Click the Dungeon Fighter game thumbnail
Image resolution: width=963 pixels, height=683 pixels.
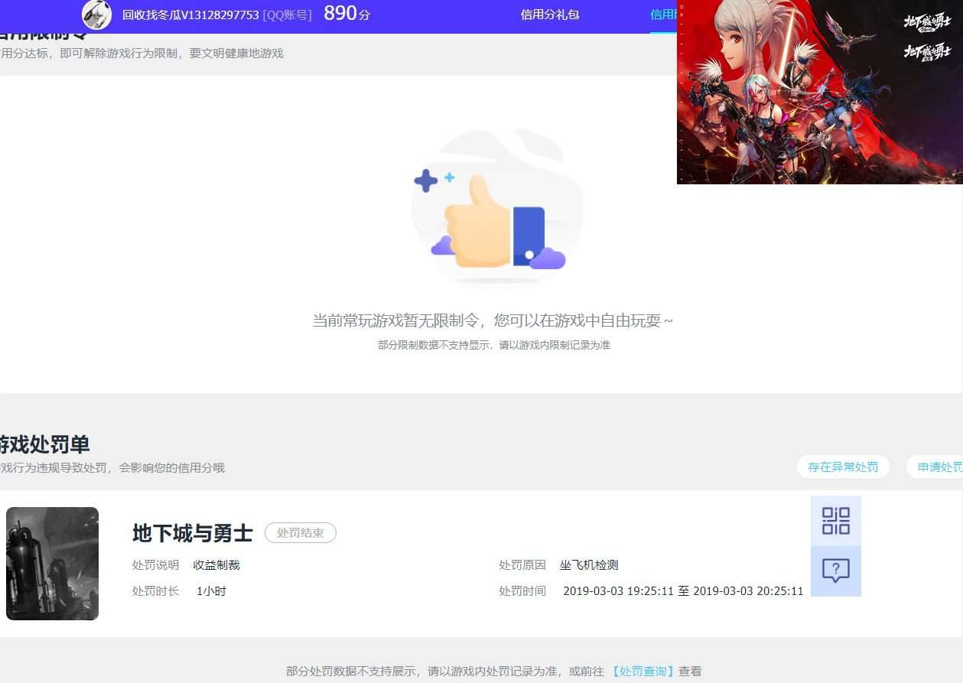pos(52,564)
